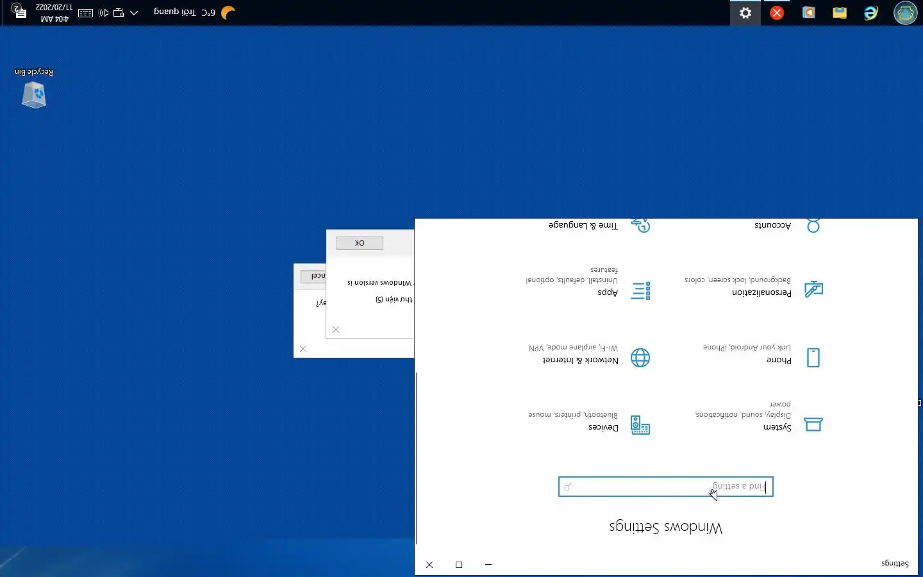The width and height of the screenshot is (923, 577).
Task: Click 'Link your Android, iPhone' description text
Action: (747, 347)
